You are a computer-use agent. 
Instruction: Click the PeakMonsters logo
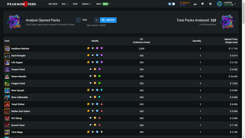pyautogui.click(x=22, y=4)
